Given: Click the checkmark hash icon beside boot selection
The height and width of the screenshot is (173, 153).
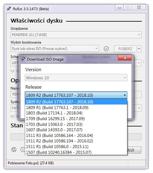Looking at the screenshot, I should (x=106, y=49).
